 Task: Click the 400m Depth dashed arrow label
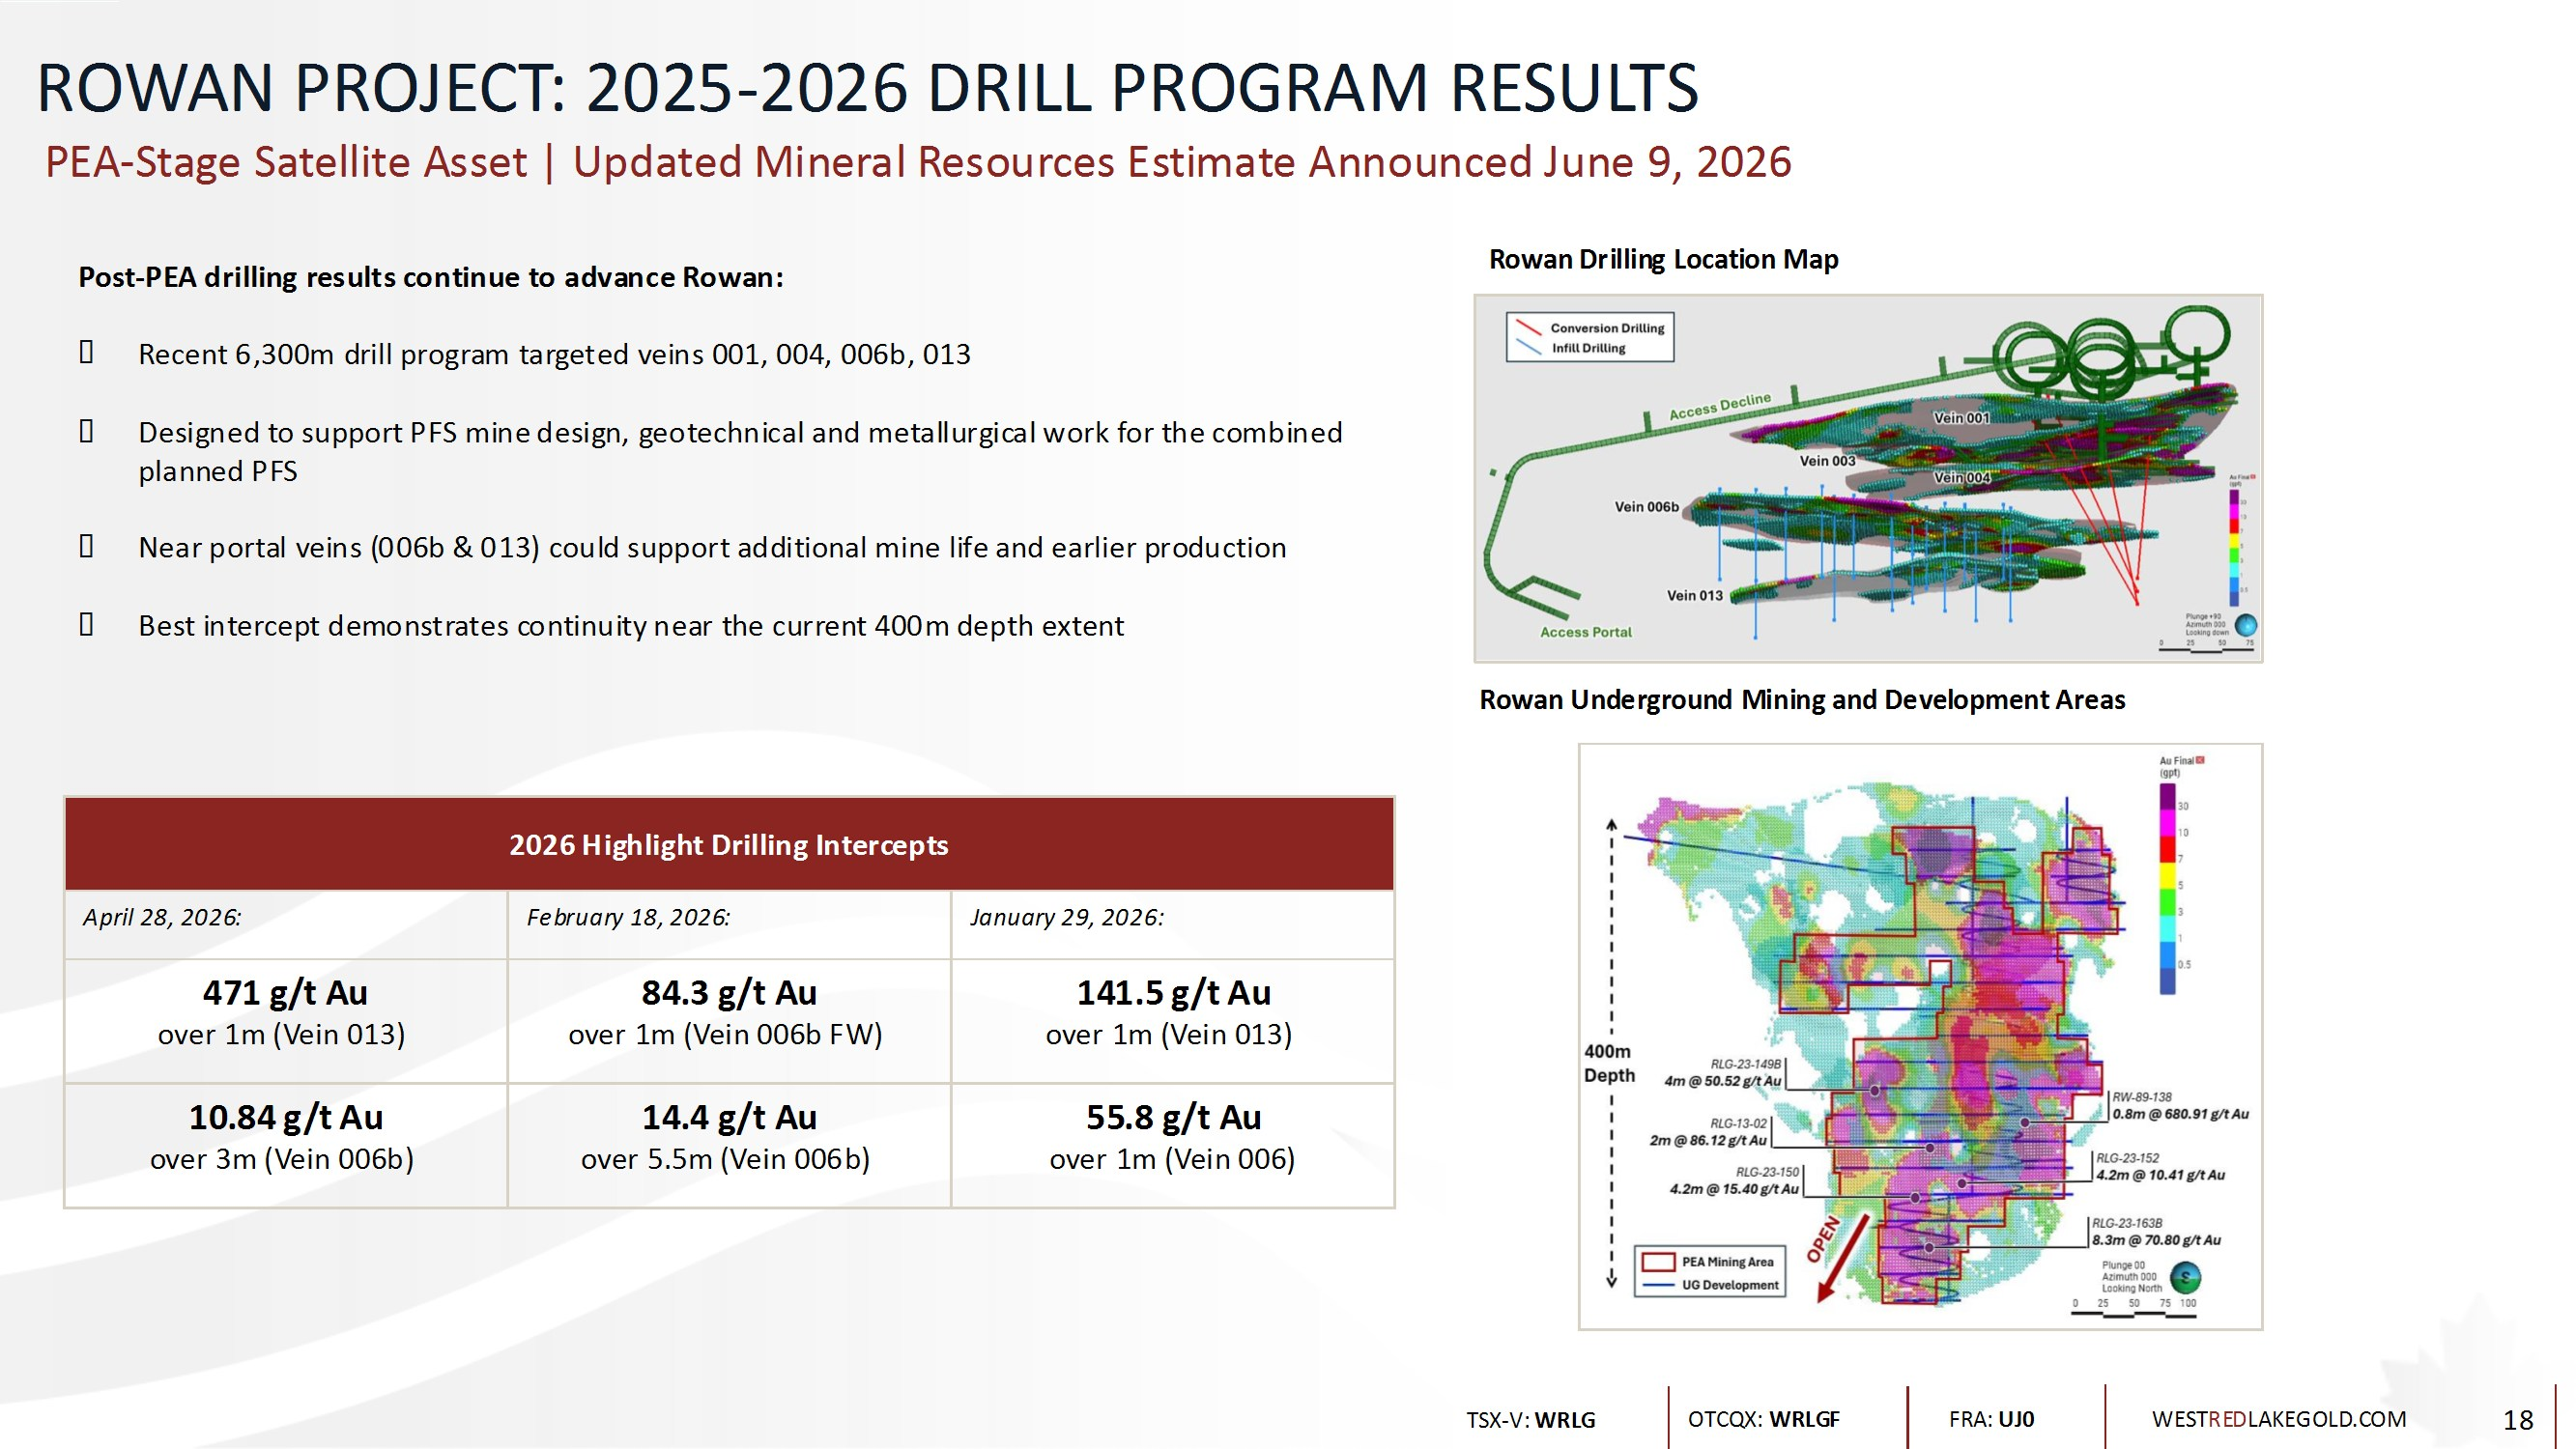1608,1063
